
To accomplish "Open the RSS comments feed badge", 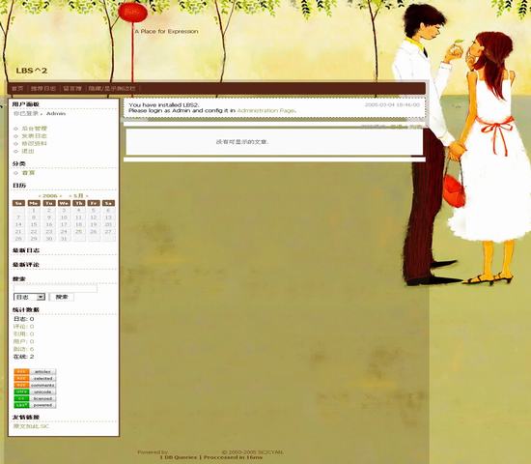I will 35,386.
